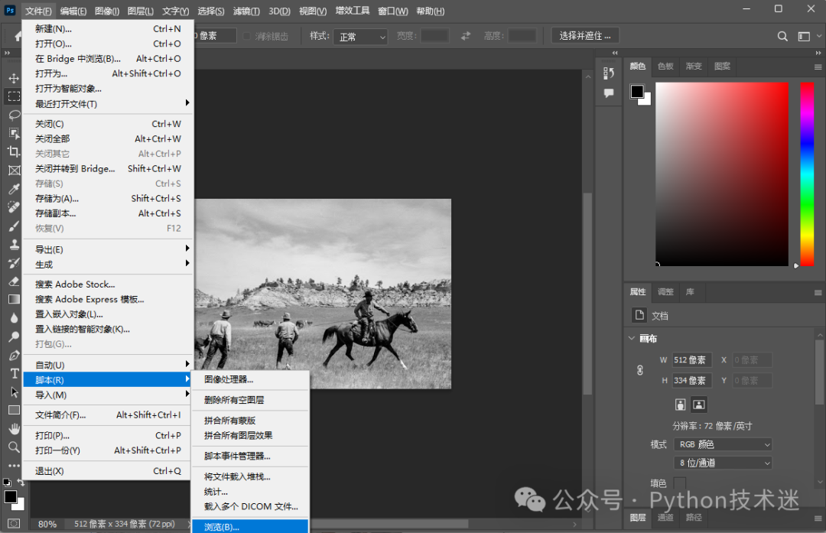Select the Crop tool
Screen dimensions: 826x533
click(x=14, y=151)
